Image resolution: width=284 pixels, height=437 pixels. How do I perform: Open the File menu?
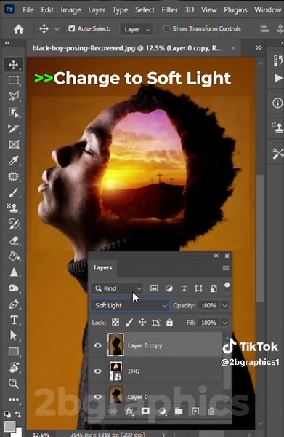[x=28, y=10]
